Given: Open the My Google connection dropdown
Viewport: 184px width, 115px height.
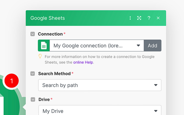Looking at the screenshot, I should tap(97, 45).
